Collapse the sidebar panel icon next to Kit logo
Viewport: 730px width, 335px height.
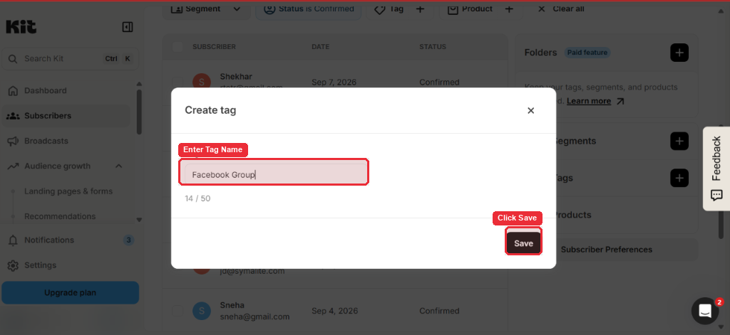coord(127,27)
